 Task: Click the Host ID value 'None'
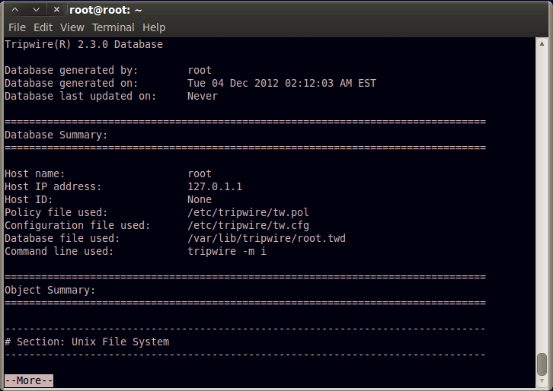[x=200, y=200]
